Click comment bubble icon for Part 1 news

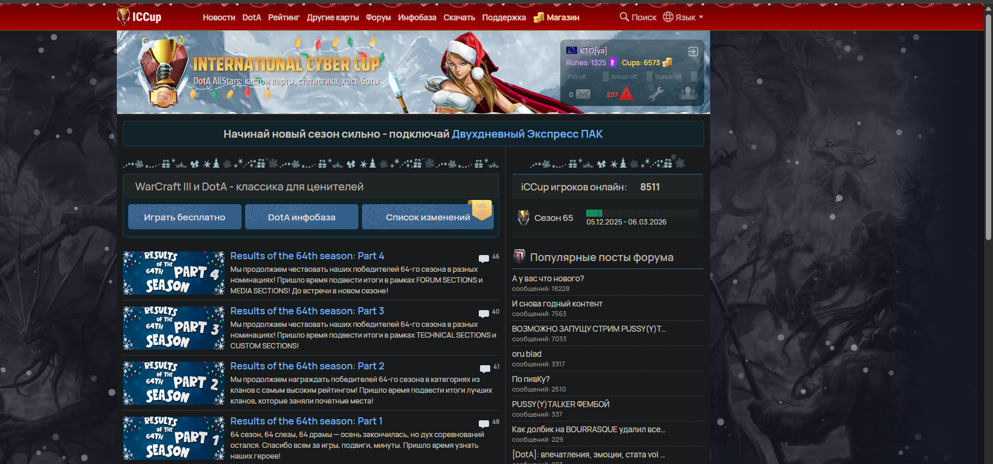click(484, 423)
